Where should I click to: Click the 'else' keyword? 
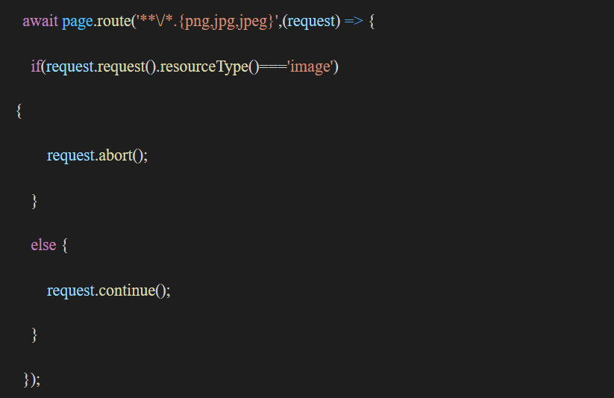pyautogui.click(x=43, y=244)
